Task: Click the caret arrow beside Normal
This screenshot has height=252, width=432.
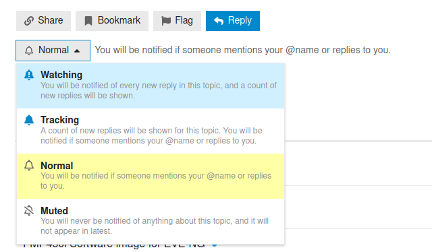Action: [x=77, y=51]
